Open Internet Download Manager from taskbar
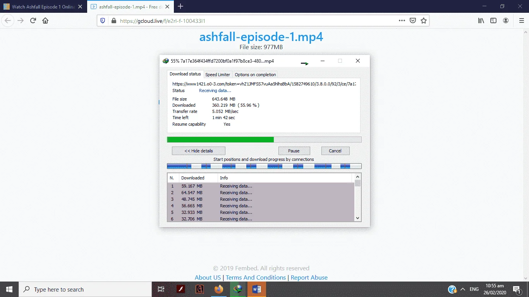Screen dimensions: 529x297 pyautogui.click(x=238, y=289)
